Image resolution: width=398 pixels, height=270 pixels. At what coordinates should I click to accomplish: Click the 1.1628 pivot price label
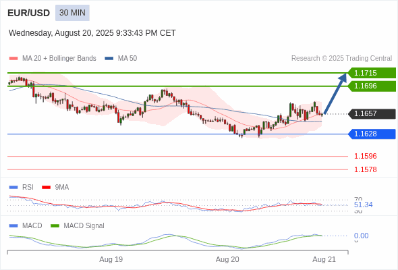[372, 134]
